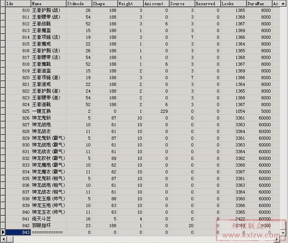The image size is (288, 243).
Task: Click the name cell 王者战靴
Action: click(48, 24)
